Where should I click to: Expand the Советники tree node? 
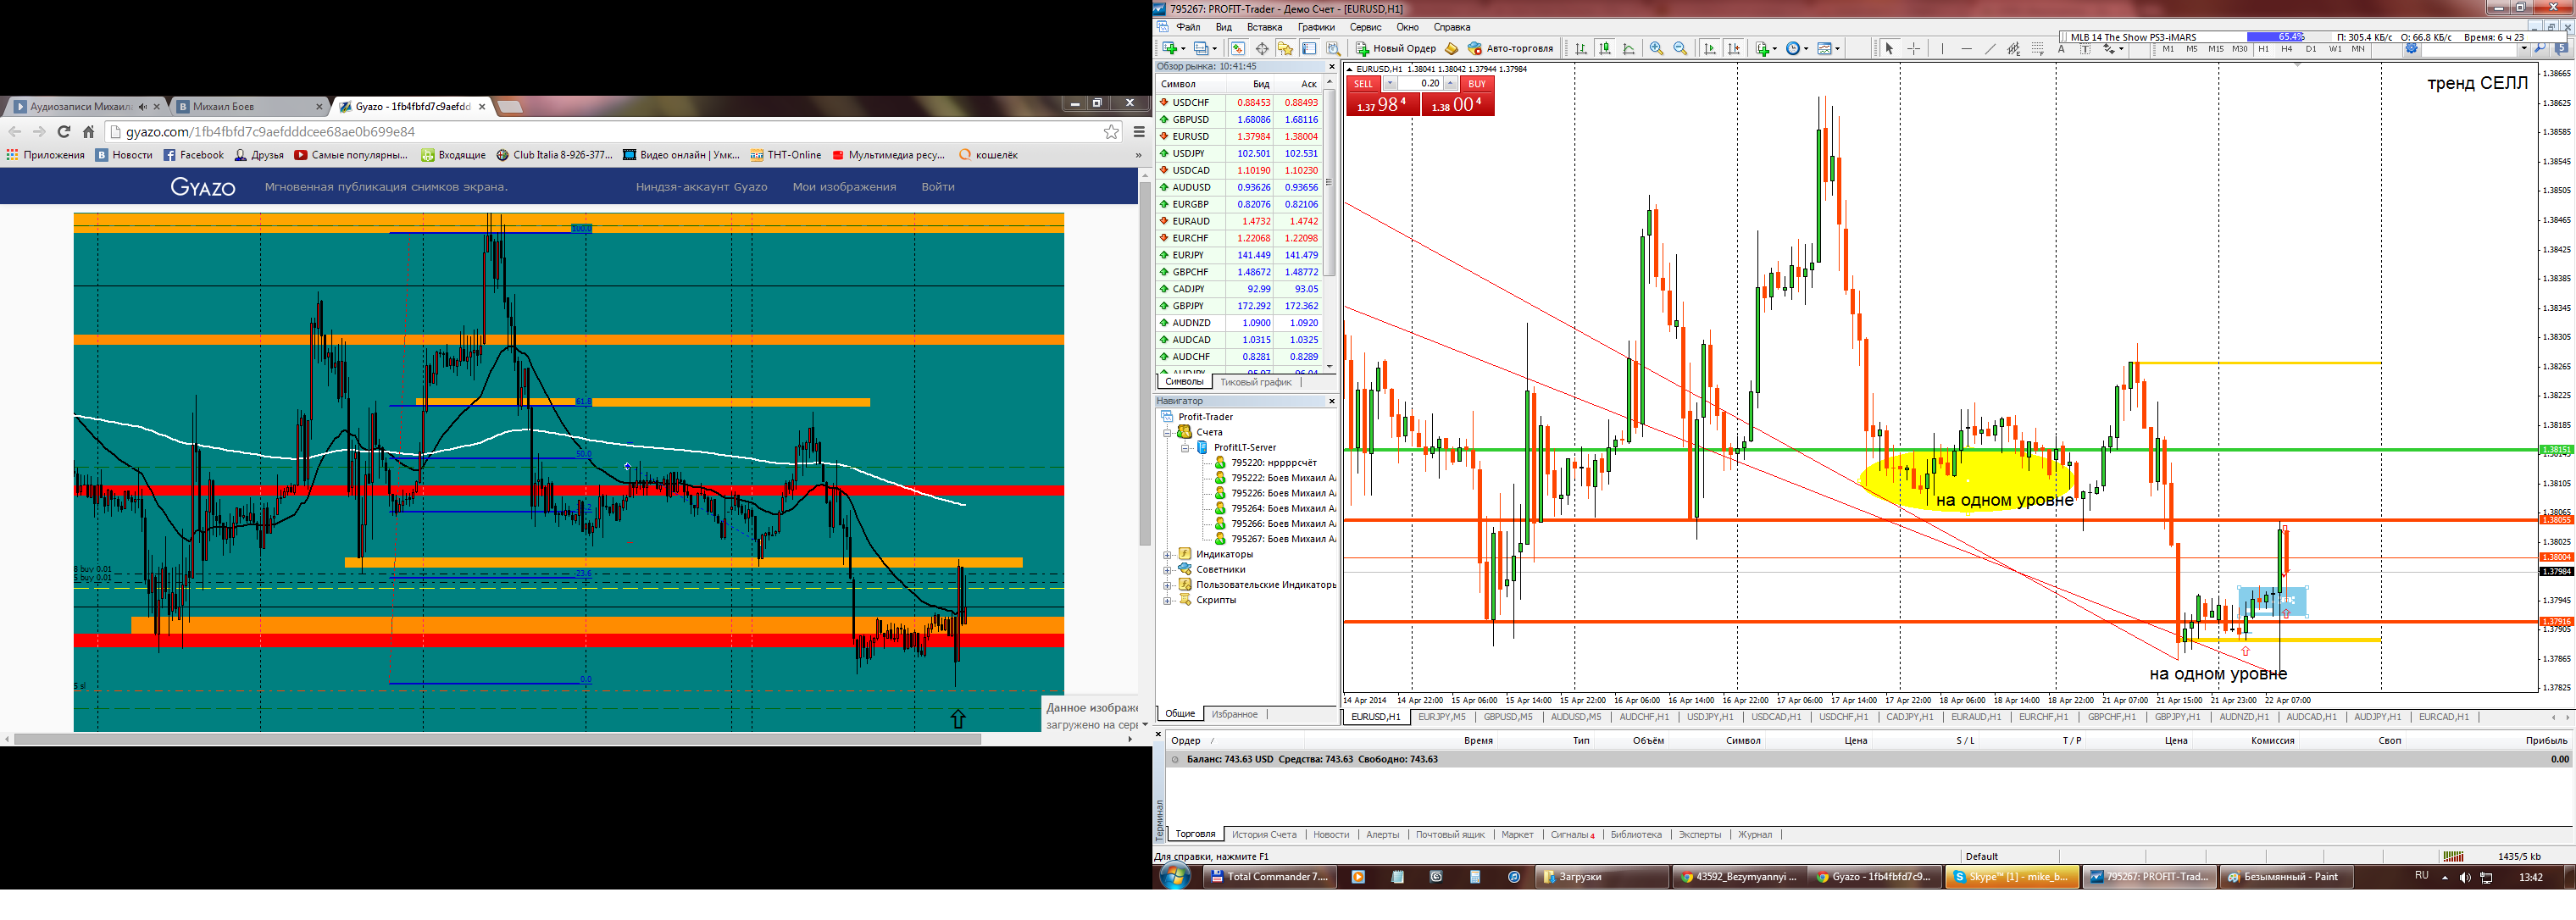pyautogui.click(x=1167, y=570)
